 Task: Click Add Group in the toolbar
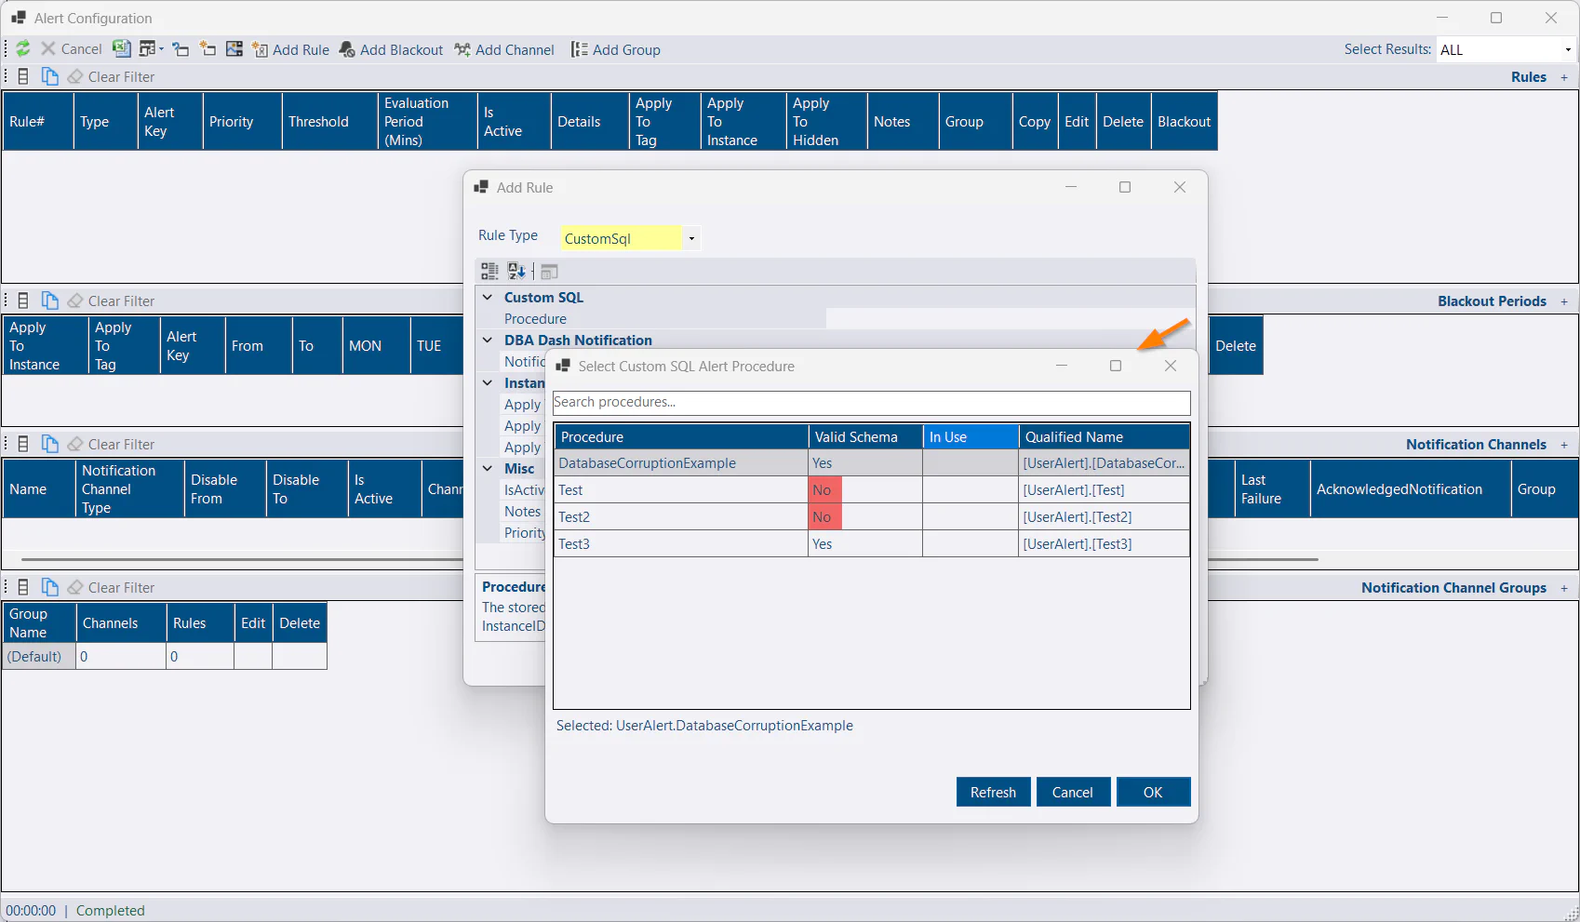pyautogui.click(x=616, y=50)
